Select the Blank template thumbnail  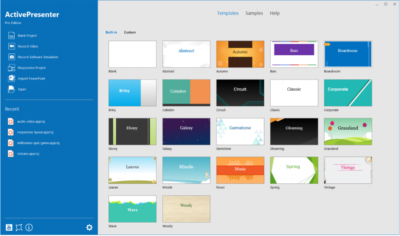tap(132, 54)
